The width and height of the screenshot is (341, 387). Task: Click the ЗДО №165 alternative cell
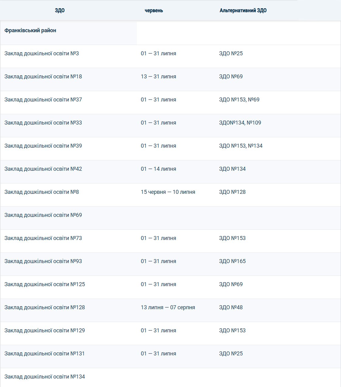232,261
